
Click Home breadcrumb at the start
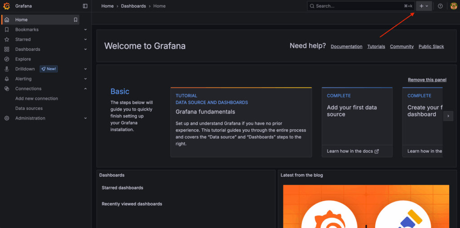click(107, 6)
